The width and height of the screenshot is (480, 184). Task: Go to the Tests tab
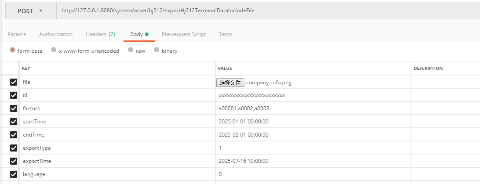[225, 34]
